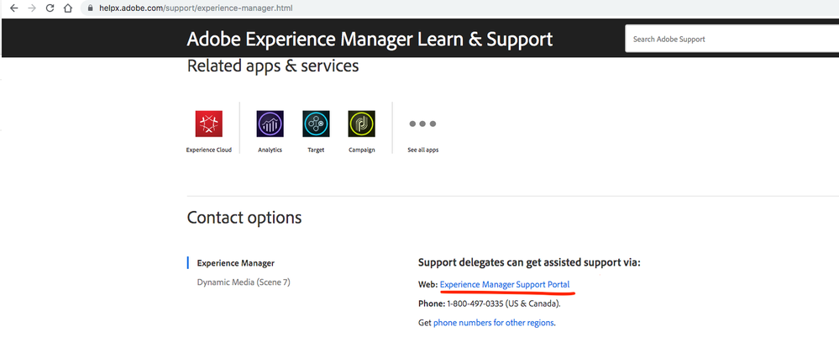Click the 'See all apps' text label
Screen dimensions: 839x364
point(422,150)
